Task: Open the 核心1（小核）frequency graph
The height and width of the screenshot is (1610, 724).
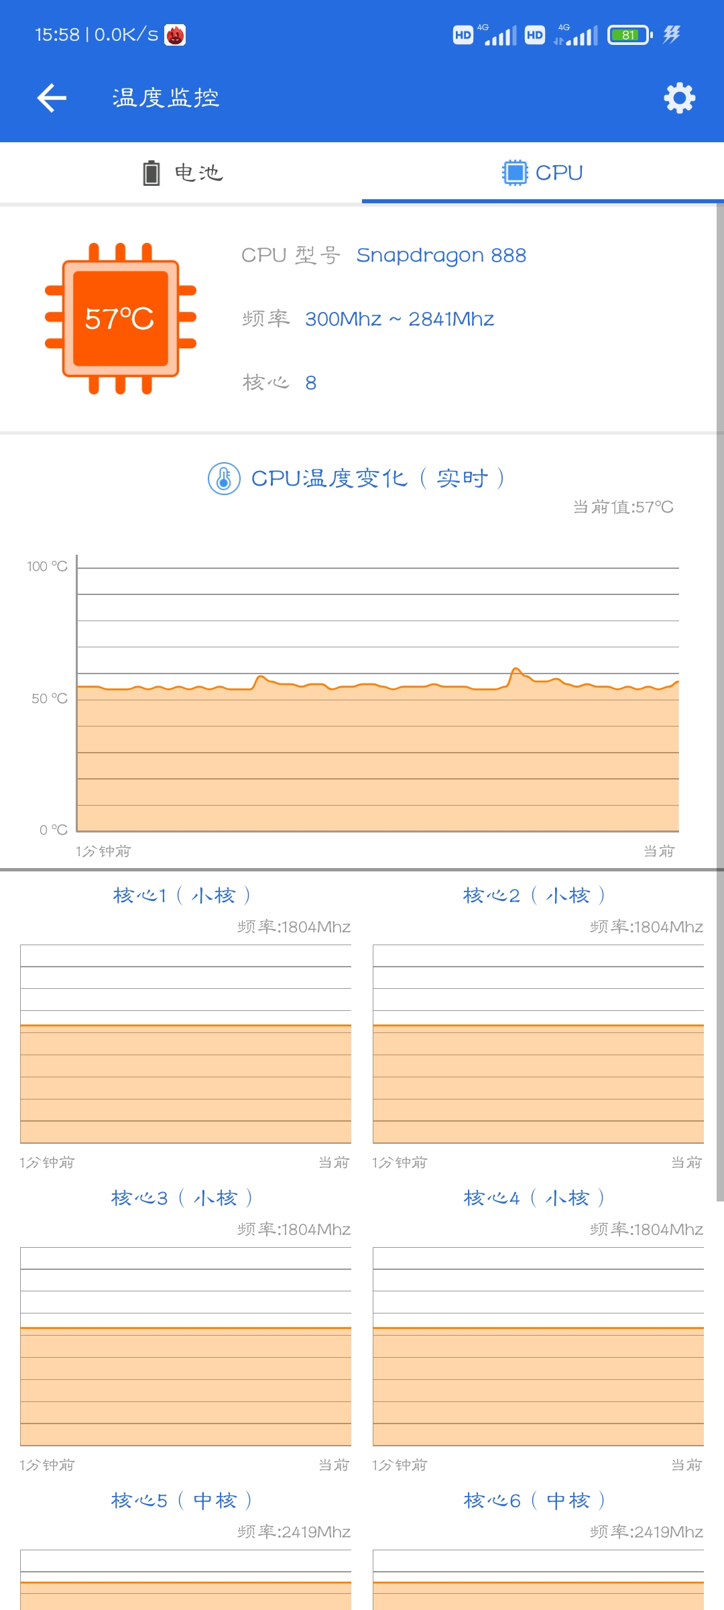Action: 186,1044
